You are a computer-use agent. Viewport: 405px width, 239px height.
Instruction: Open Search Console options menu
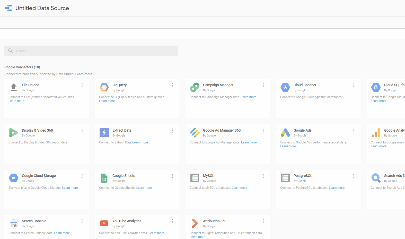[82, 221]
